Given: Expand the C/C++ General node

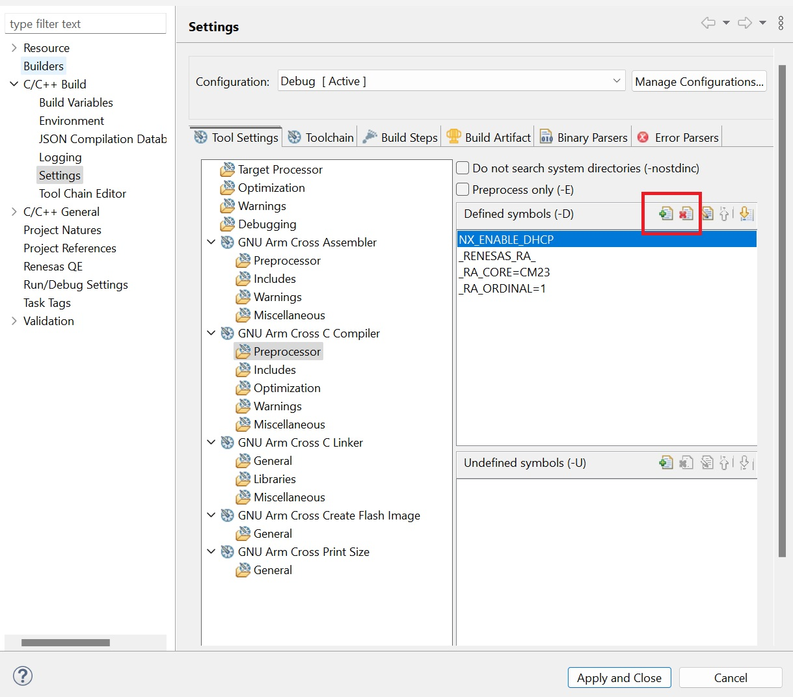Looking at the screenshot, I should (14, 211).
